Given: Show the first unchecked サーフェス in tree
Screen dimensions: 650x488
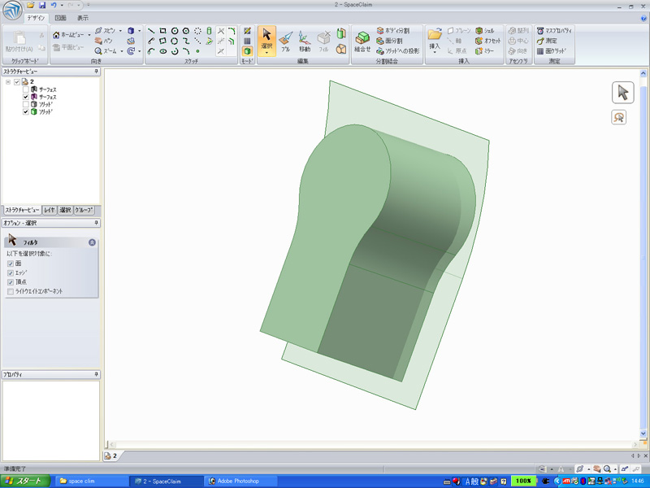Looking at the screenshot, I should click(x=26, y=89).
